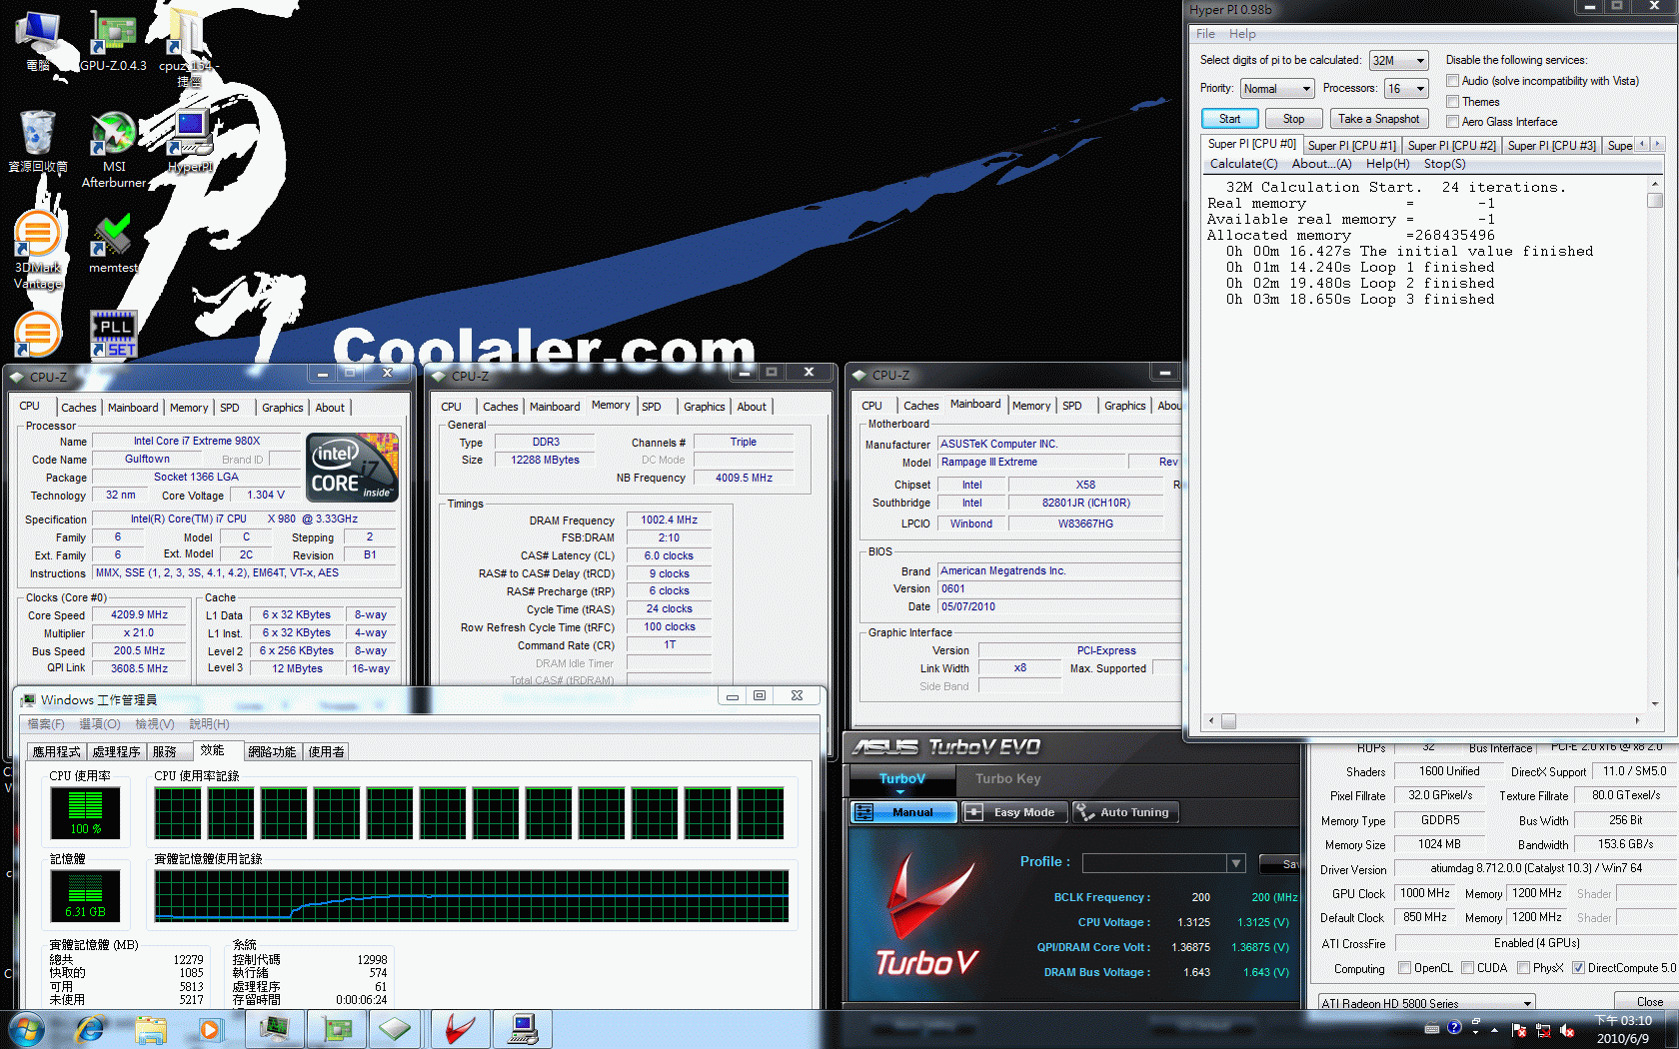Click Take a Snapshot button
The image size is (1679, 1049).
[x=1378, y=119]
